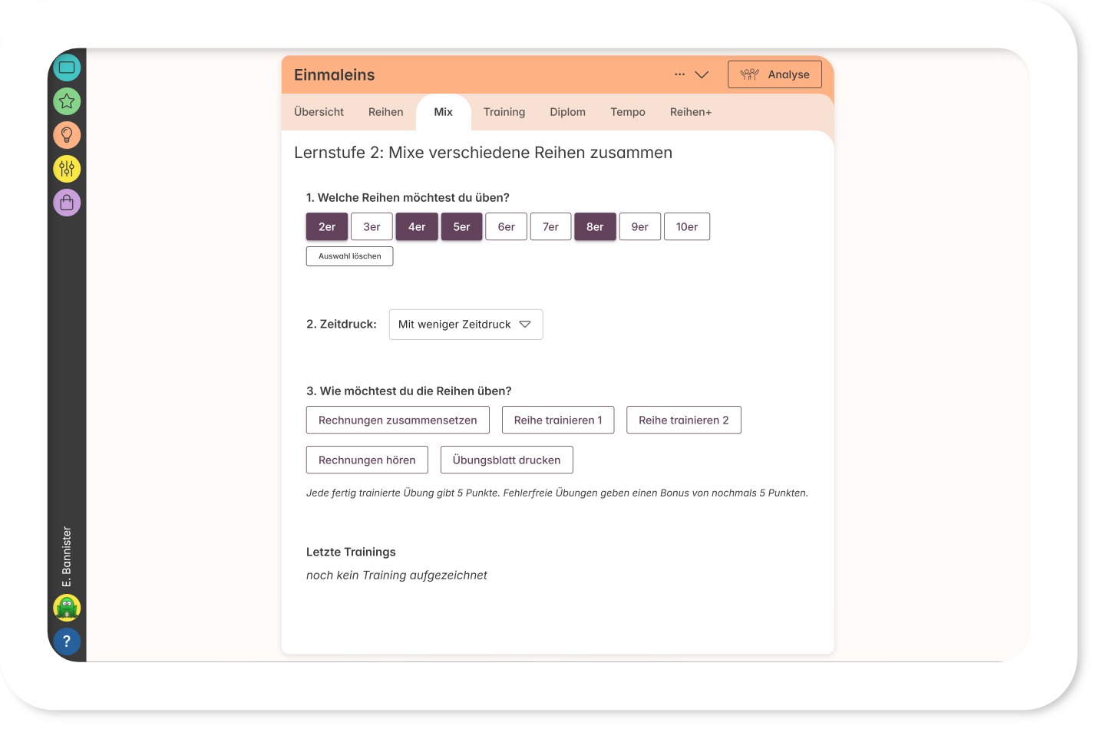Collapse the Einmaleins panel with chevron

(702, 74)
